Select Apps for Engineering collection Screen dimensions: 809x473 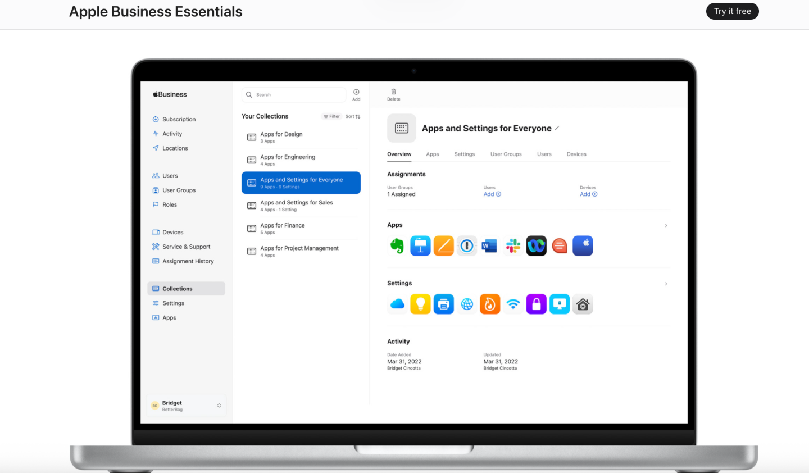click(x=301, y=160)
